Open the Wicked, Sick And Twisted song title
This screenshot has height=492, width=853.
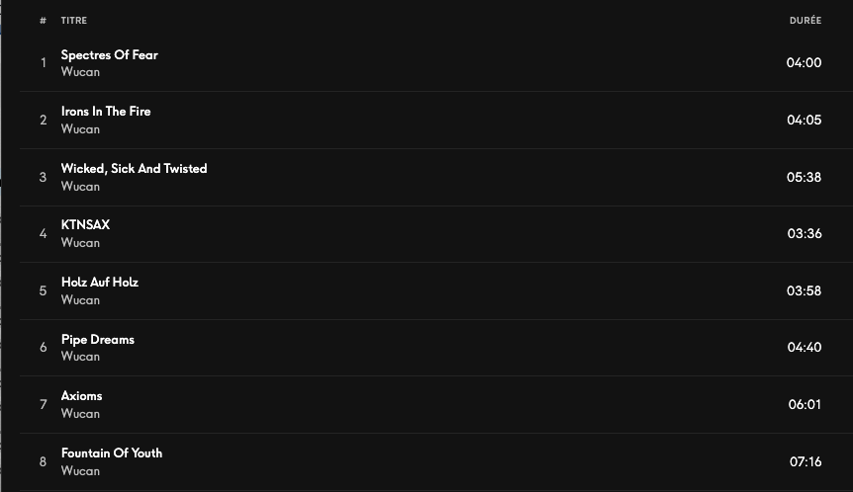pyautogui.click(x=134, y=169)
